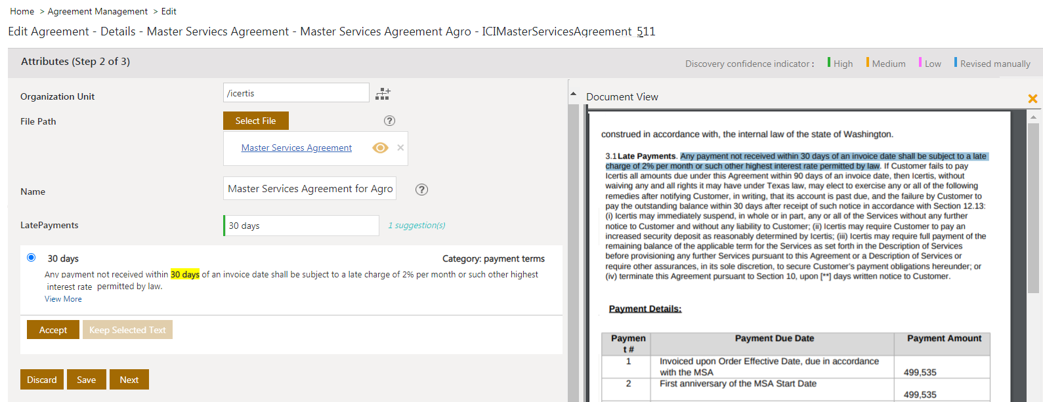Click Next to proceed to step 3
Screen dimensions: 1043x402
tap(129, 380)
